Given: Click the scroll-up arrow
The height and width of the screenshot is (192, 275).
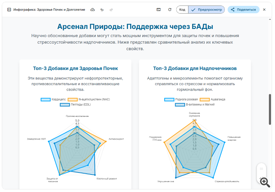Looking at the screenshot, I should [x=270, y=19].
